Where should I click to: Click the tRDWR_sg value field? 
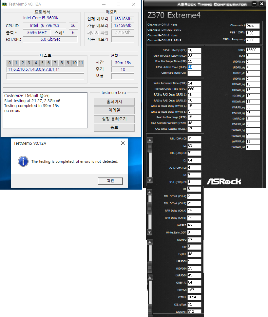point(253,84)
